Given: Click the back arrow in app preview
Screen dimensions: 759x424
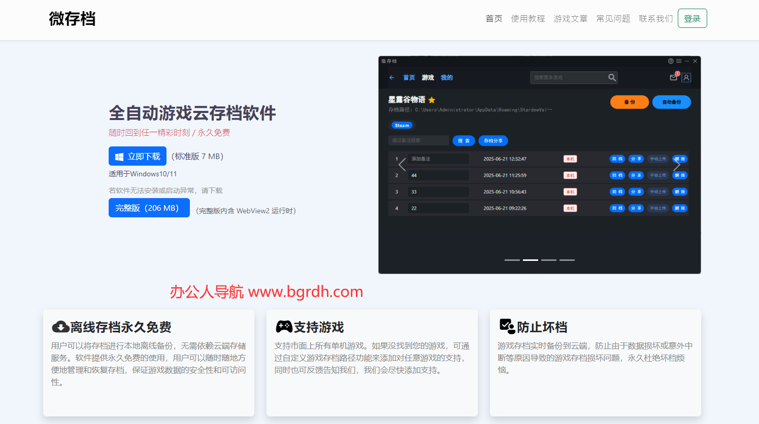Looking at the screenshot, I should coord(391,78).
